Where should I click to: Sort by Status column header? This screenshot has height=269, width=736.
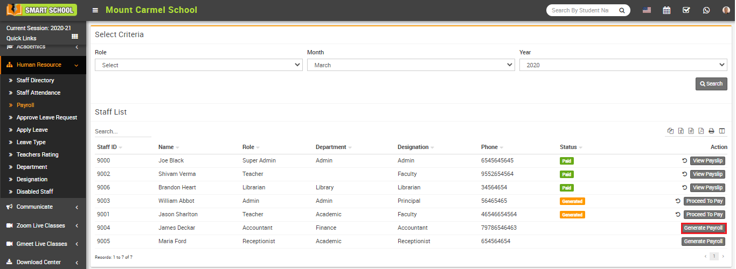coord(571,147)
